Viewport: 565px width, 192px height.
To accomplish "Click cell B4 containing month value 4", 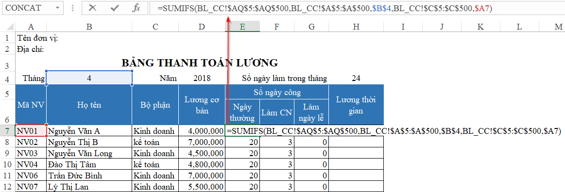I will point(89,78).
